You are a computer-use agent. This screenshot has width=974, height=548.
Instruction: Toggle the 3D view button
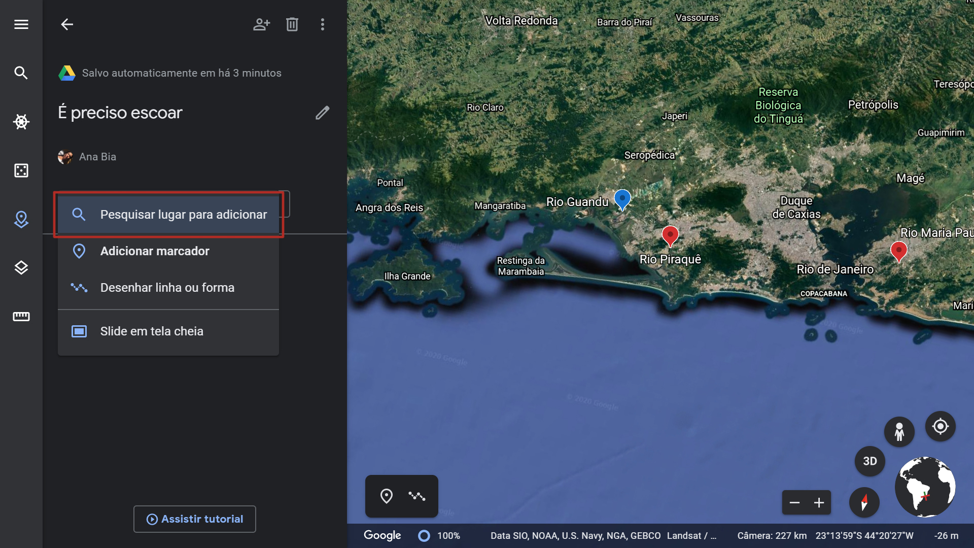[x=869, y=461]
